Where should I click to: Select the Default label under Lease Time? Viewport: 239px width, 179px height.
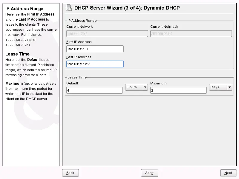coord(72,83)
